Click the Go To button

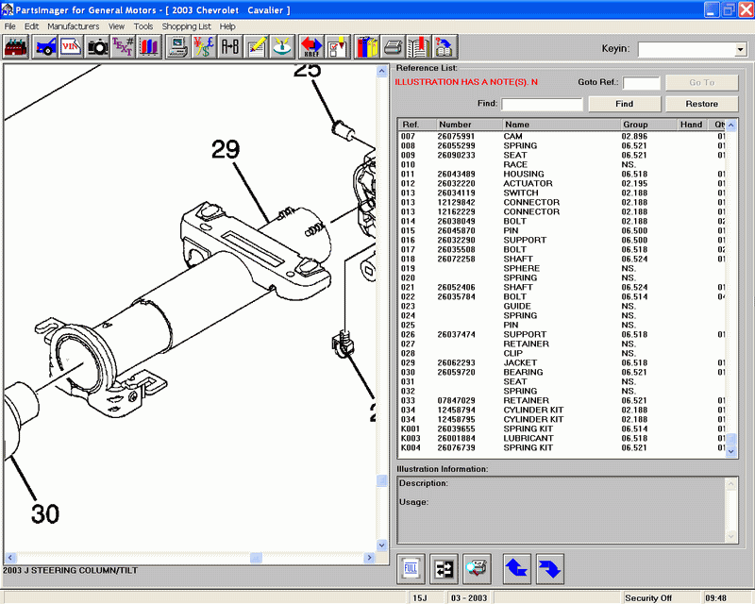701,82
